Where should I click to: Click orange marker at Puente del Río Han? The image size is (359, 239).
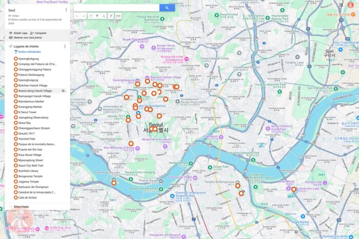tap(114, 183)
